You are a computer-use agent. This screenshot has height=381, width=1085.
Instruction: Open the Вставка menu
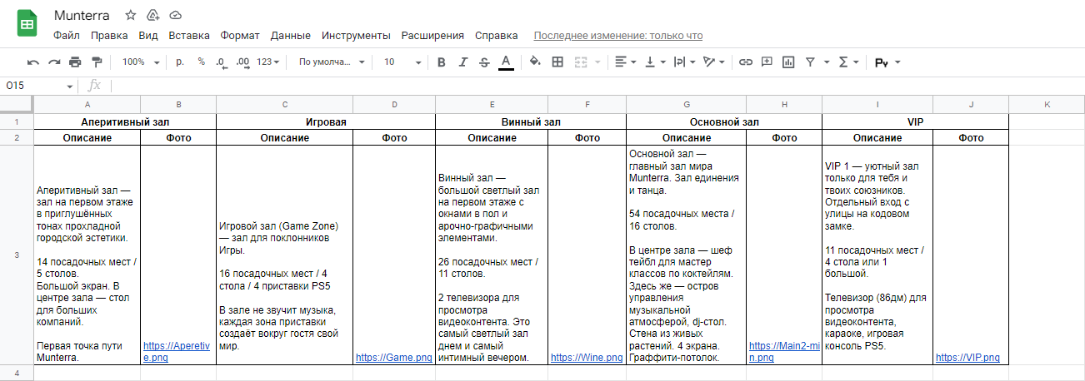pyautogui.click(x=189, y=36)
